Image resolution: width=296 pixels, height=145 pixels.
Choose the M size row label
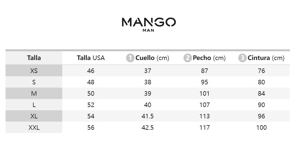pyautogui.click(x=34, y=93)
